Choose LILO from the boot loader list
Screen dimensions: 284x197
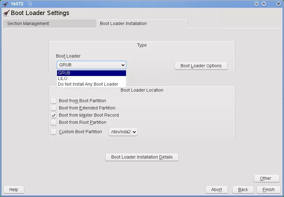coord(92,78)
